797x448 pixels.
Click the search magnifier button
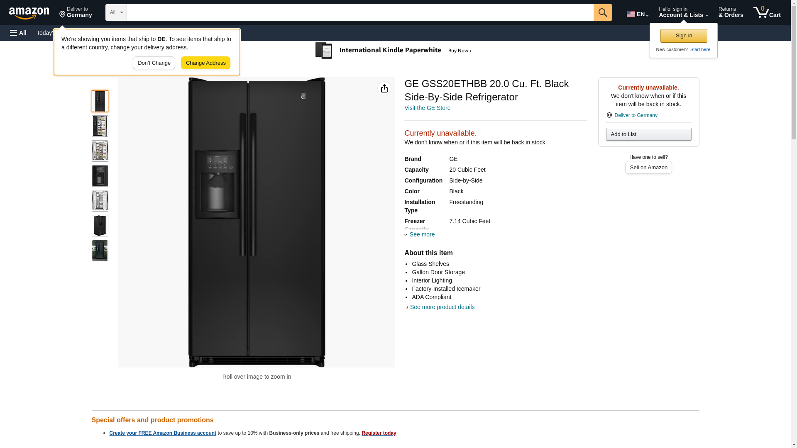click(x=602, y=12)
